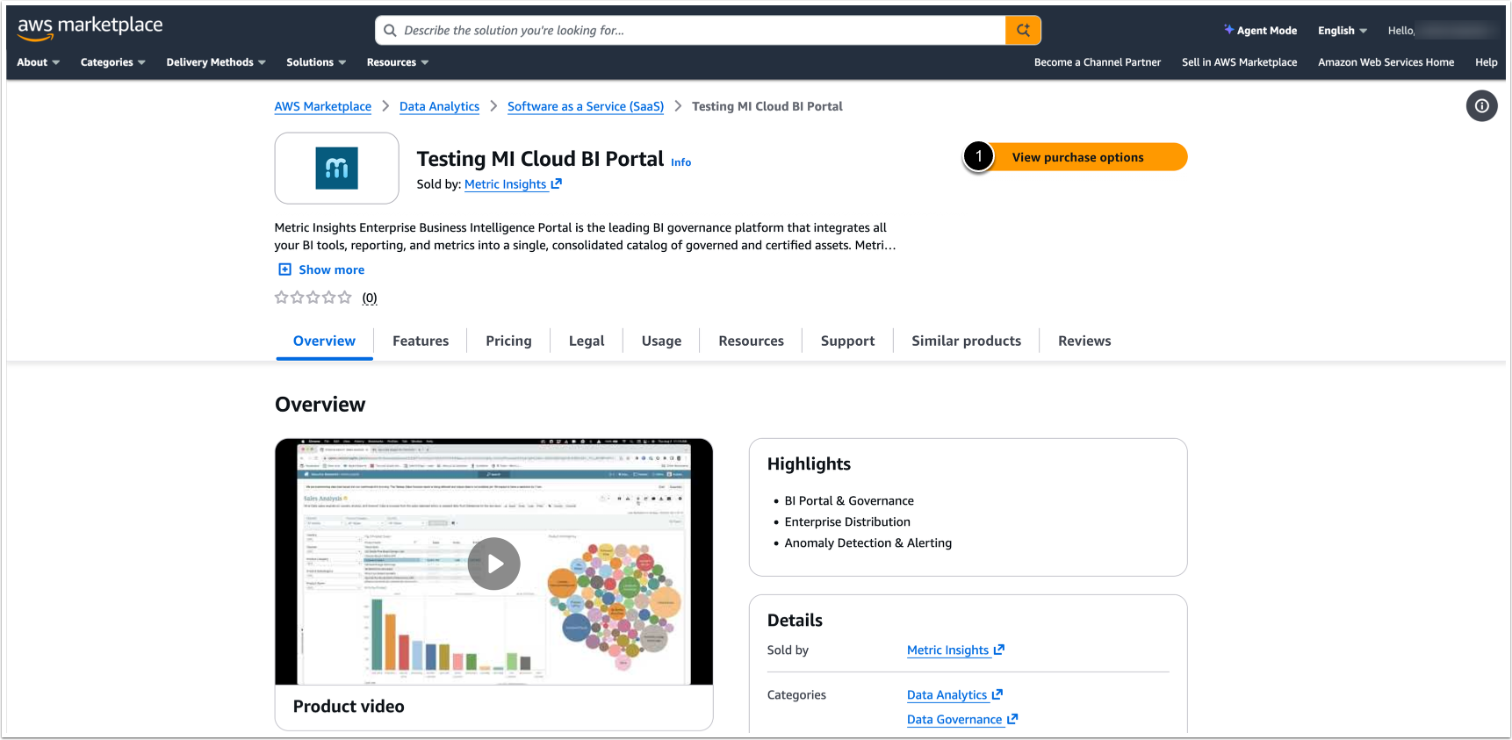
Task: Click View purchase options button
Action: [1077, 157]
